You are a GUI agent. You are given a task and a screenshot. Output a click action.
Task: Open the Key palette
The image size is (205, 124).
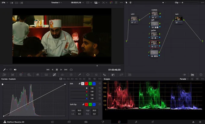pyautogui.click(x=113, y=75)
